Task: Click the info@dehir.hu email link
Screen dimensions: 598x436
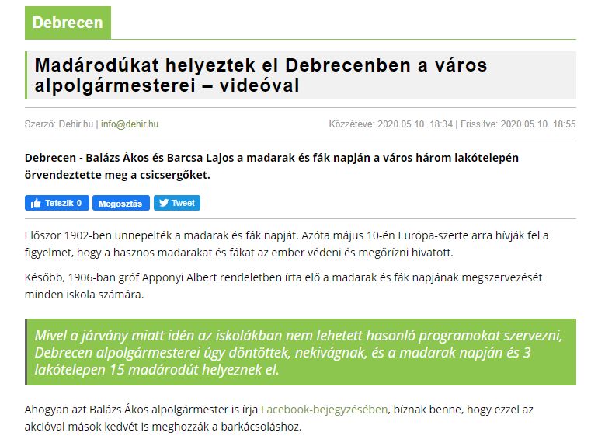Action: click(x=130, y=124)
